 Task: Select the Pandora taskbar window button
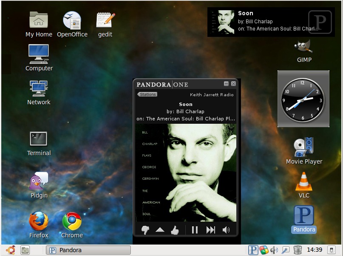pyautogui.click(x=88, y=250)
